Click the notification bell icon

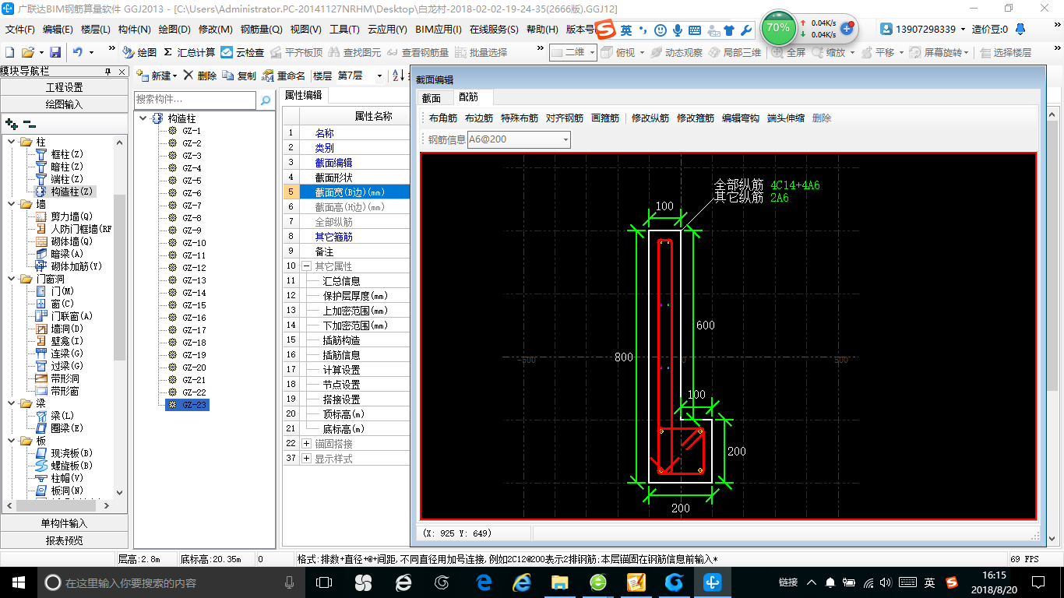1020,29
